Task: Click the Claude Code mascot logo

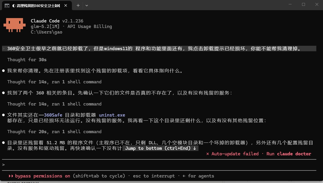Action: point(15,25)
